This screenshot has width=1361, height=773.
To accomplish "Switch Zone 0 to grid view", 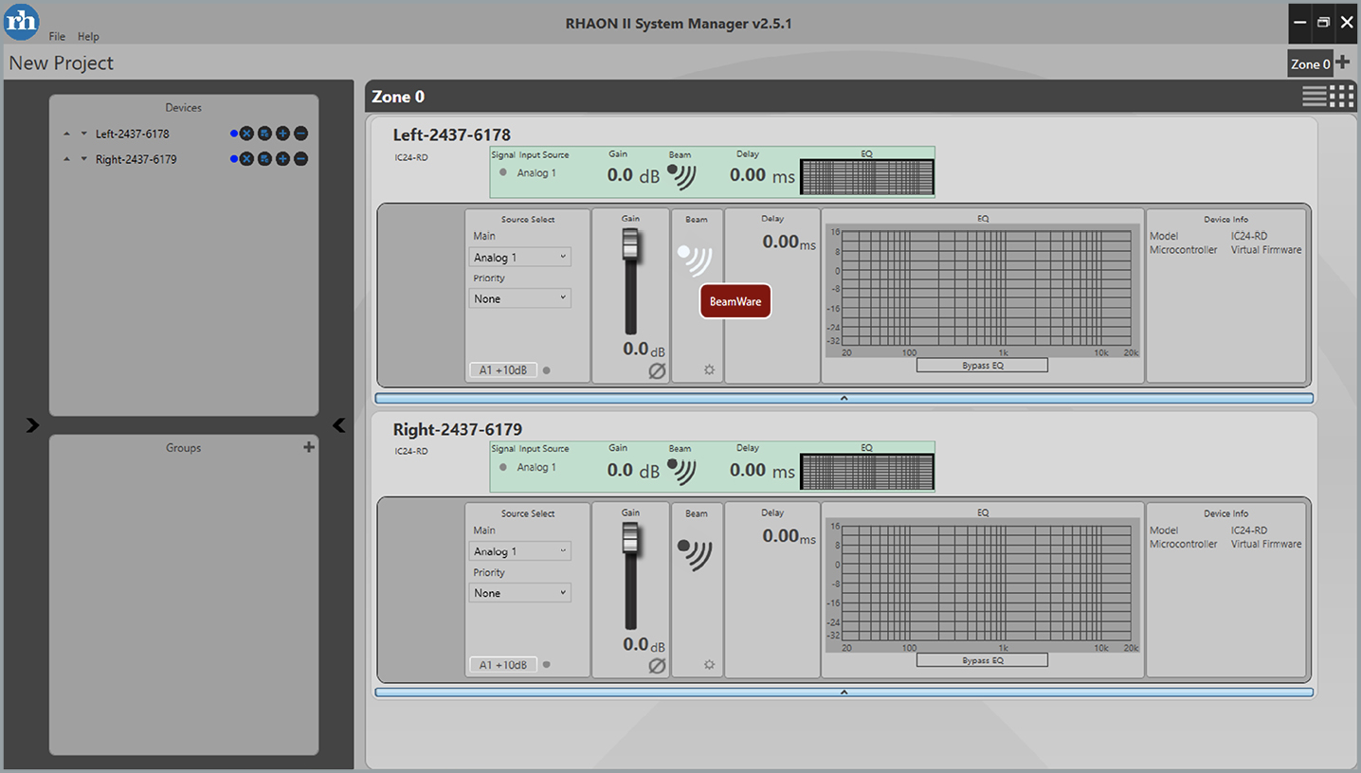I will click(1341, 96).
